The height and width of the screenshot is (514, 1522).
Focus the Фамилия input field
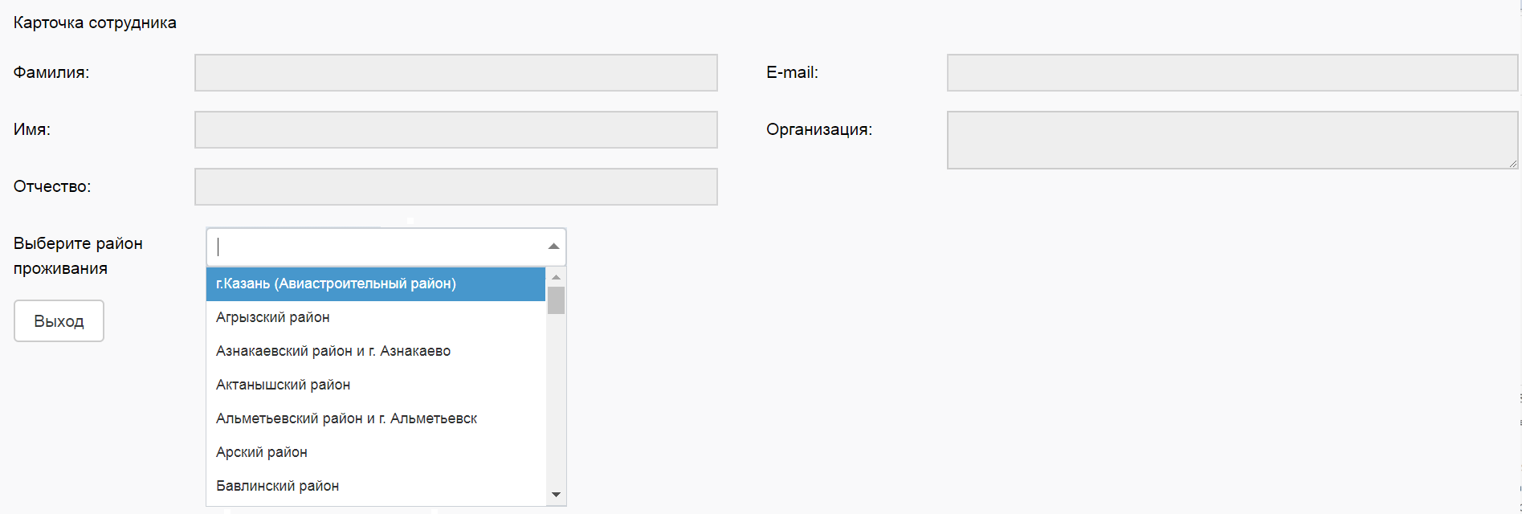pos(456,73)
